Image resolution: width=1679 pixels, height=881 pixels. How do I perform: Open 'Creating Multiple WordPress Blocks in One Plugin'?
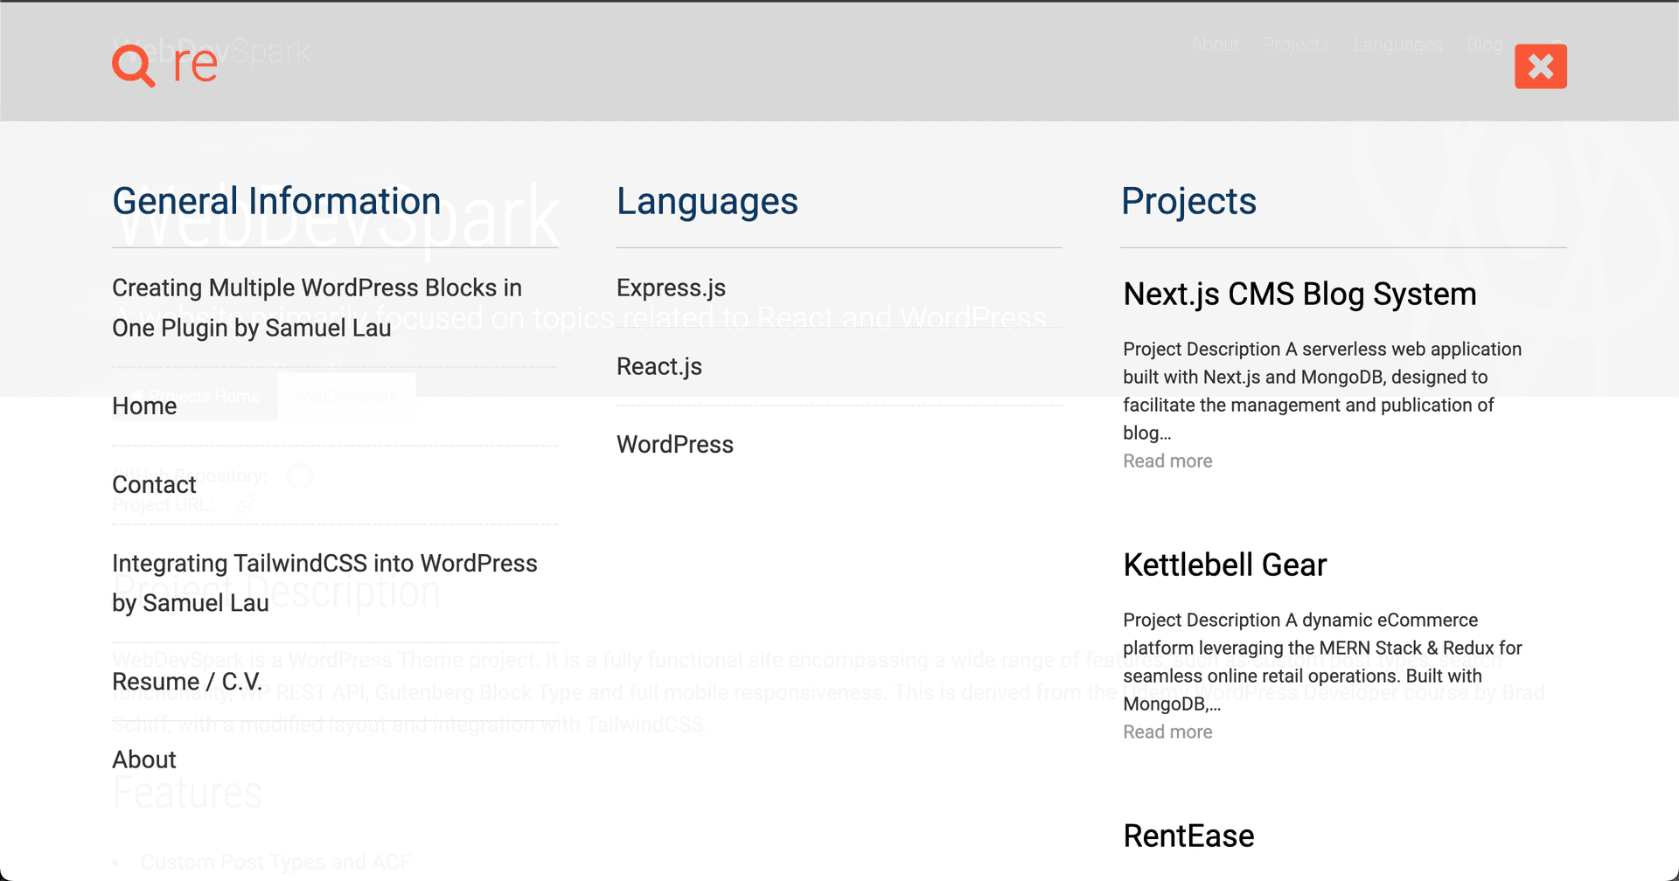317,308
